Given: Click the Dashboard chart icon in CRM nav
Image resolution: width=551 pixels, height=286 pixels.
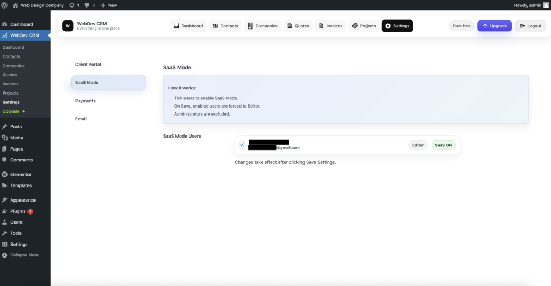Looking at the screenshot, I should [176, 26].
